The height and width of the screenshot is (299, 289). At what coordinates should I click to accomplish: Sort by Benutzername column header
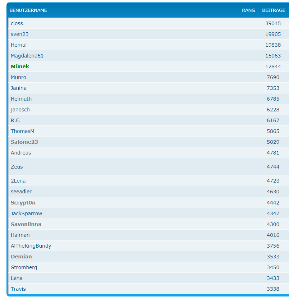tap(28, 10)
